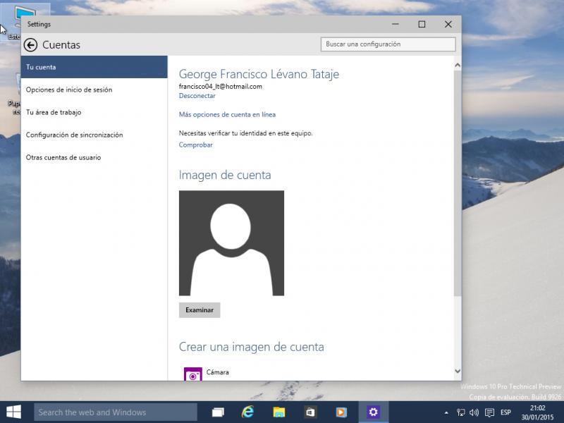Minimize the Settings window
Viewport: 564px width, 423px height.
point(396,24)
